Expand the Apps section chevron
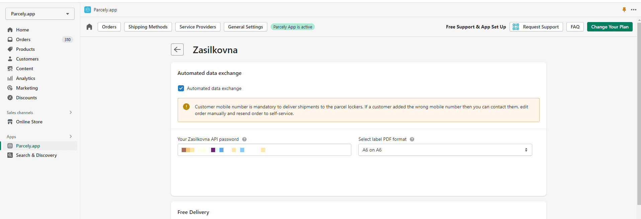The height and width of the screenshot is (219, 641). pos(71,136)
